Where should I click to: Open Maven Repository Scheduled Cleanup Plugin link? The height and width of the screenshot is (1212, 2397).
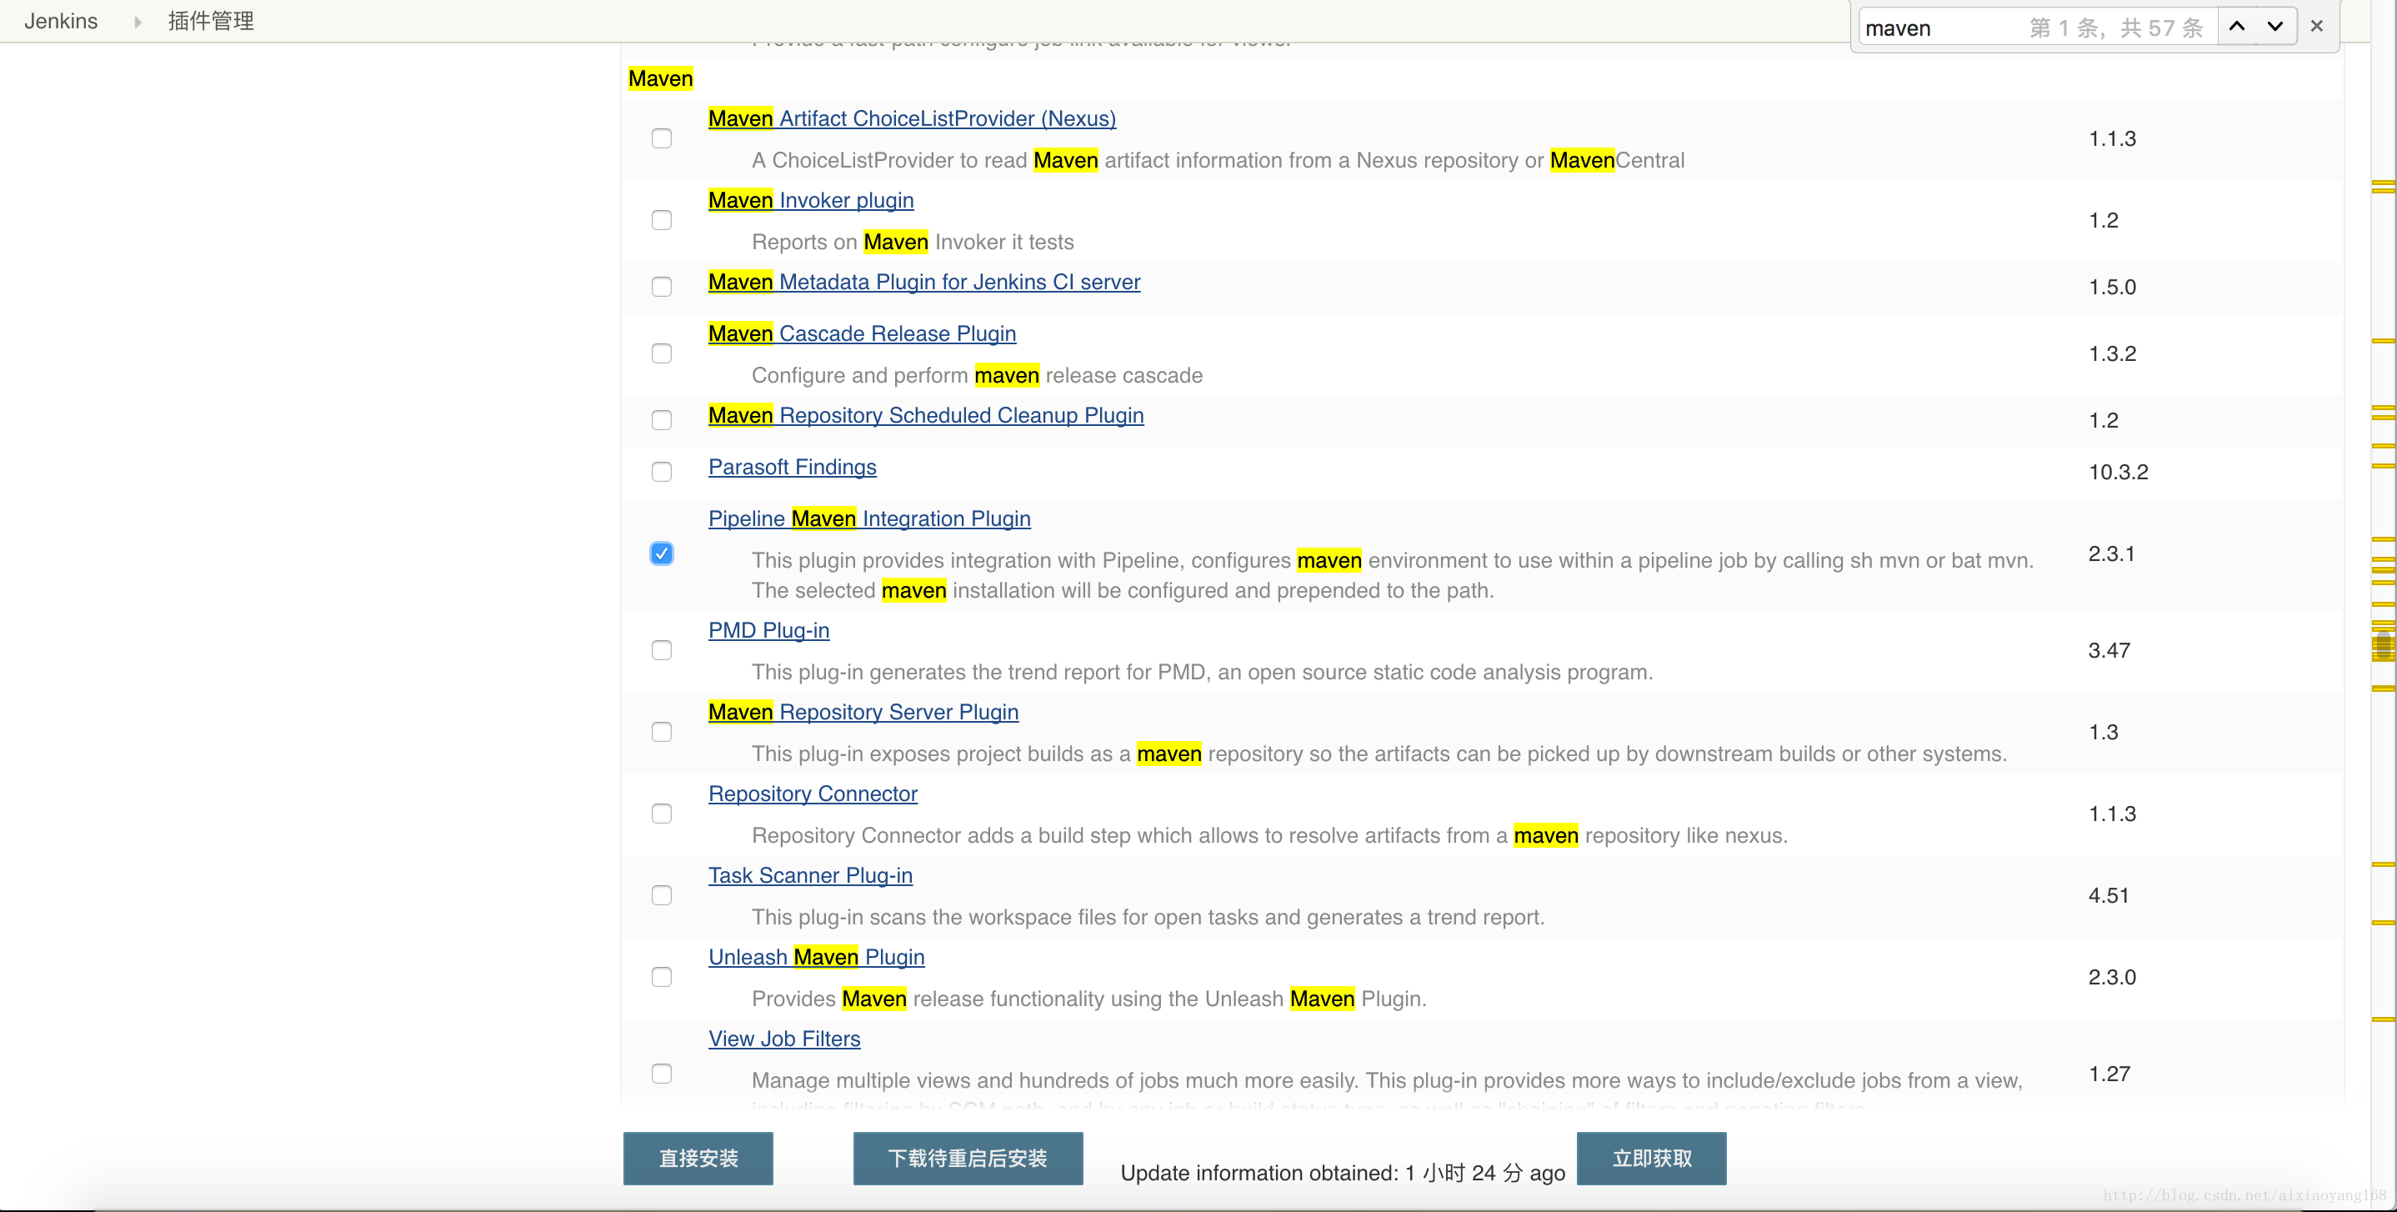point(926,415)
